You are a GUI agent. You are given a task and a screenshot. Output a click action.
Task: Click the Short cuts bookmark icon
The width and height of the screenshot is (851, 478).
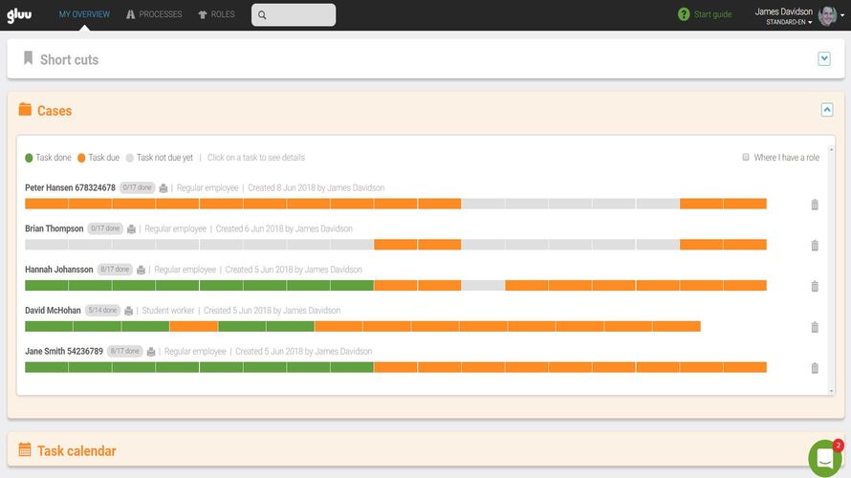(x=29, y=58)
